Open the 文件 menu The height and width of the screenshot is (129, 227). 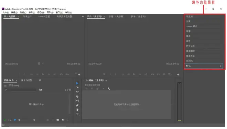[6, 12]
